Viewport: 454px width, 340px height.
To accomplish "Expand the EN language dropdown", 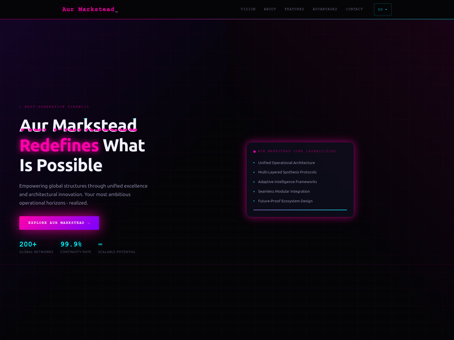I will [x=382, y=10].
